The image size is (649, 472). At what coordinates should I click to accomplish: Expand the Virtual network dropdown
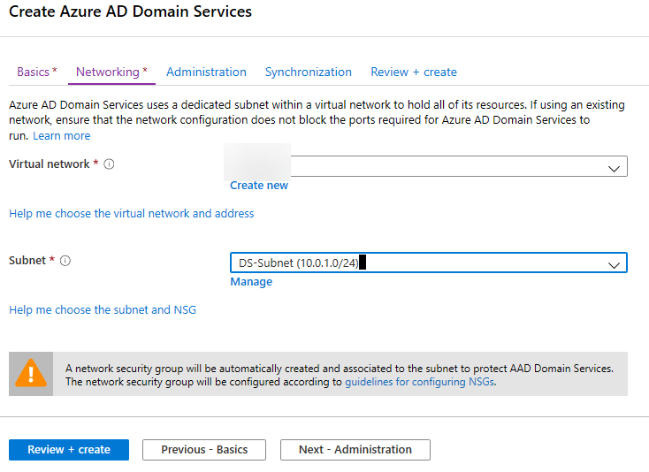pos(613,167)
